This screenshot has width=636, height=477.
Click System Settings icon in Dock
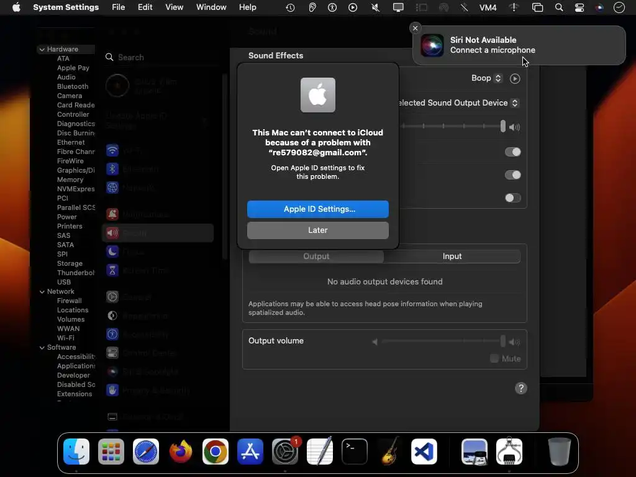coord(285,452)
